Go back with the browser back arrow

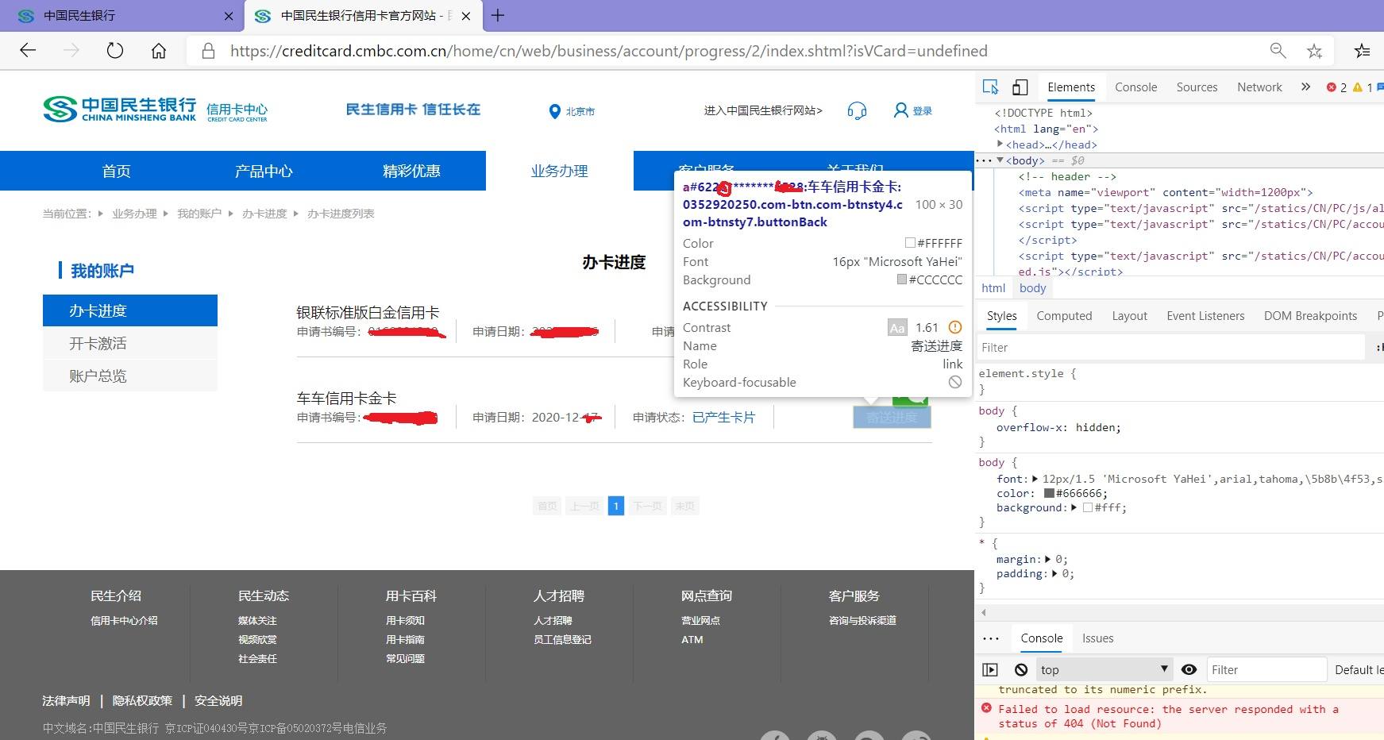pyautogui.click(x=28, y=51)
